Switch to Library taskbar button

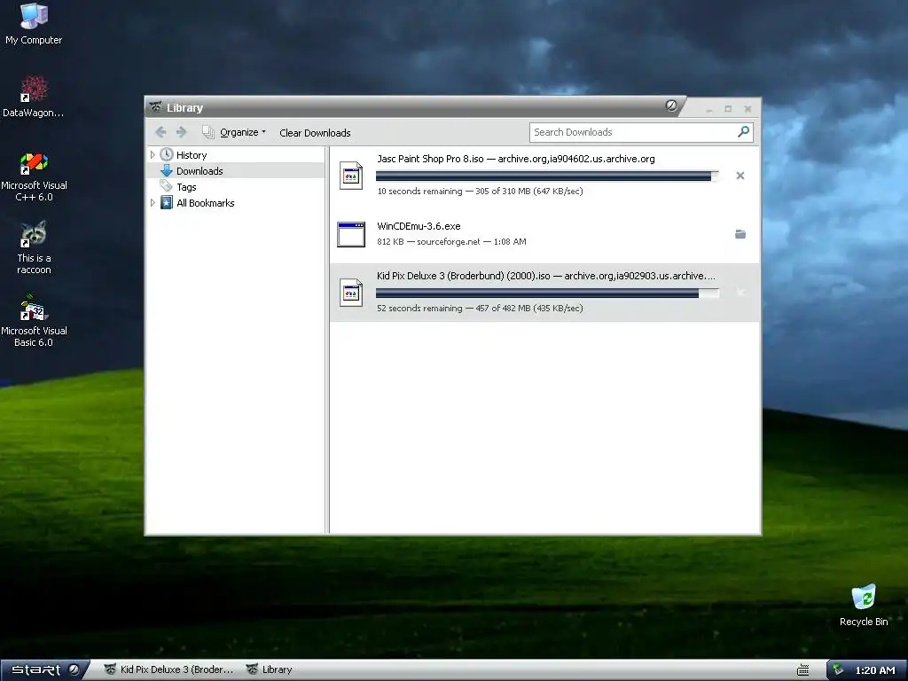[270, 669]
